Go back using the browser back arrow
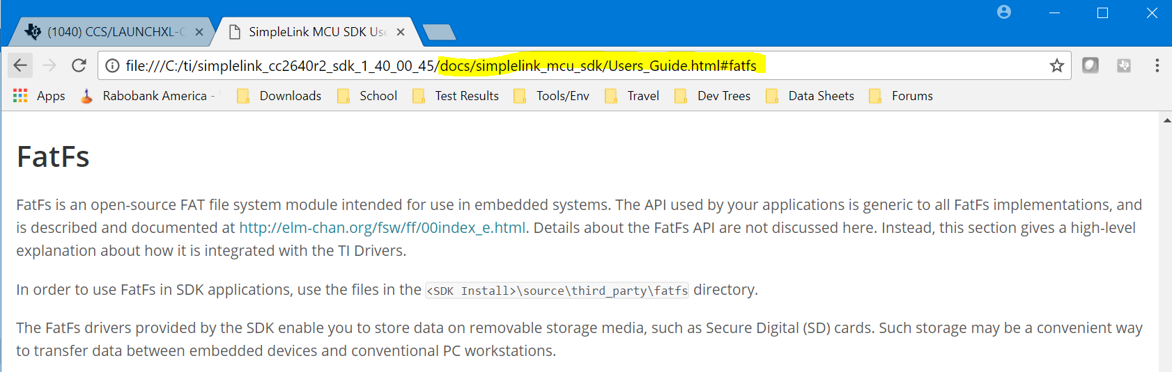Image resolution: width=1172 pixels, height=372 pixels. click(x=20, y=65)
